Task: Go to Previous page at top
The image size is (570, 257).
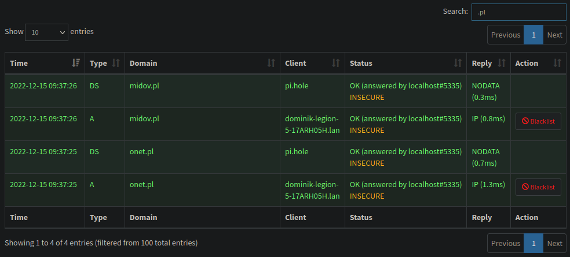Action: (x=506, y=35)
